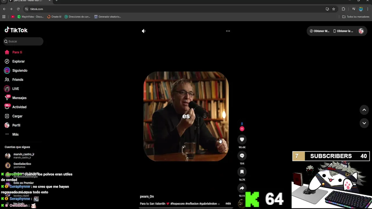Screen dimensions: 372x209
Task: Open the Chrome profile avatar
Action: pyautogui.click(x=361, y=9)
